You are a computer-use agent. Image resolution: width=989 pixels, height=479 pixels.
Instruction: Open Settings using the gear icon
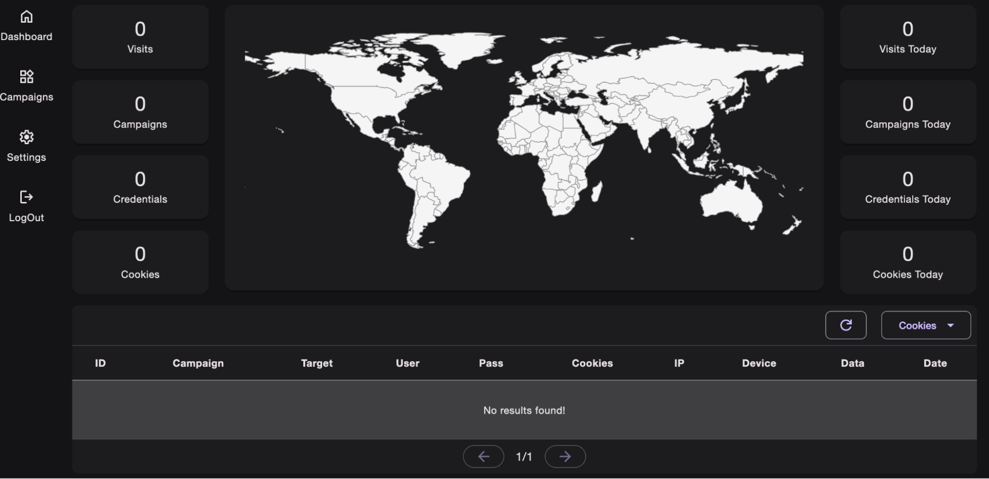pos(26,137)
